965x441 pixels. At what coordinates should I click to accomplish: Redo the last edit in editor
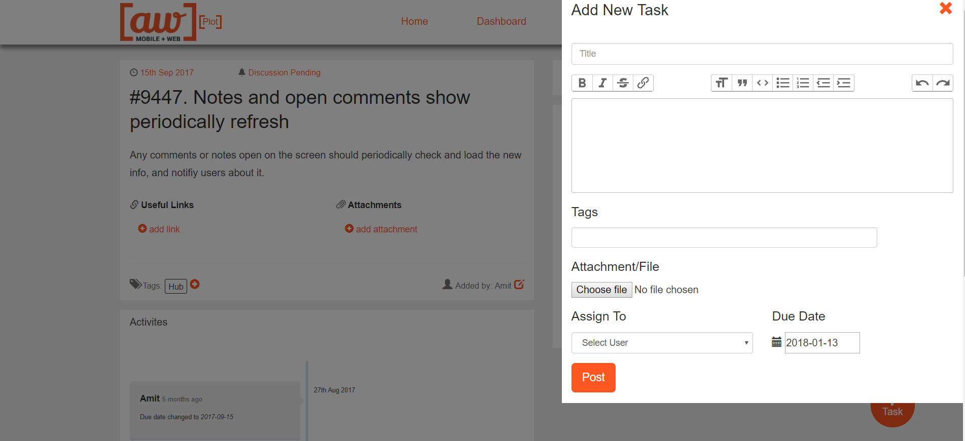pos(943,83)
